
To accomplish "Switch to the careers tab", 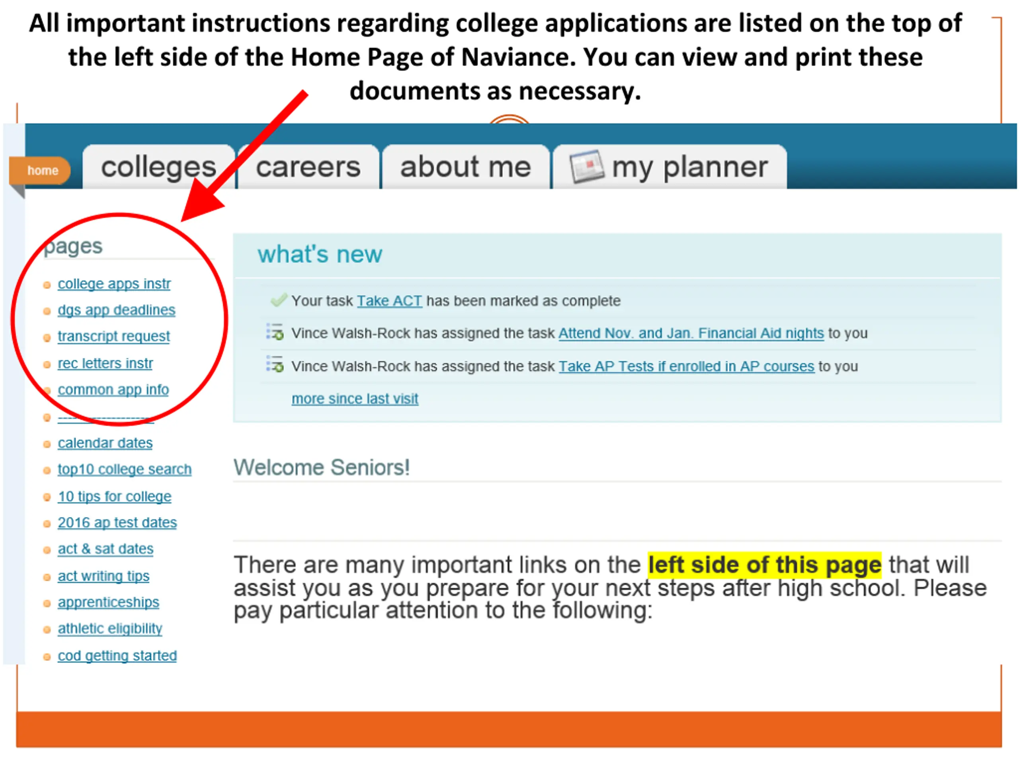I will 308,167.
